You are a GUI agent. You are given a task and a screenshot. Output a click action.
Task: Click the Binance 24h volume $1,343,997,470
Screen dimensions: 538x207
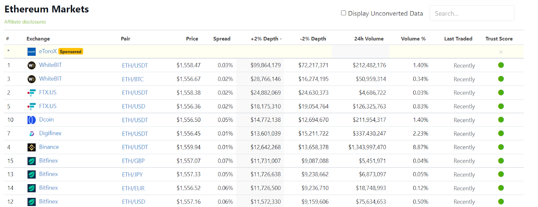(x=367, y=147)
